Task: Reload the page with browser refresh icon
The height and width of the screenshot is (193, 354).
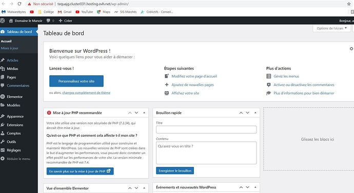Action: click(x=19, y=4)
